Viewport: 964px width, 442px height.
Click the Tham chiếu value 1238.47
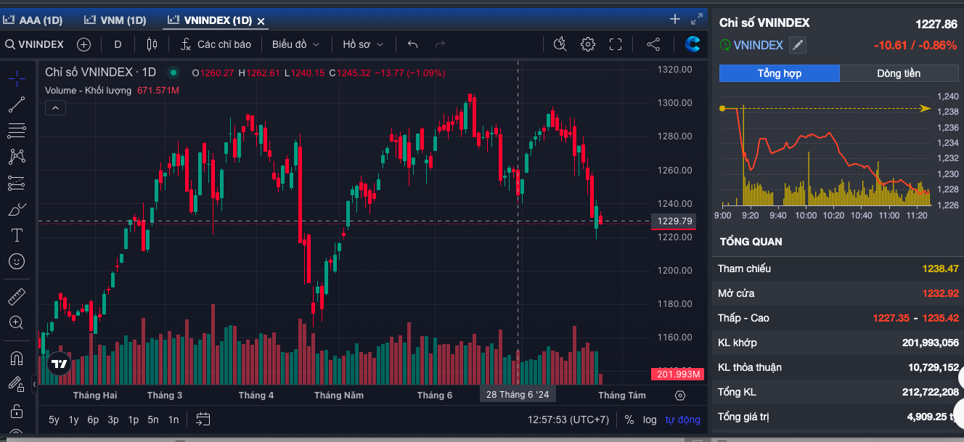[x=940, y=269]
